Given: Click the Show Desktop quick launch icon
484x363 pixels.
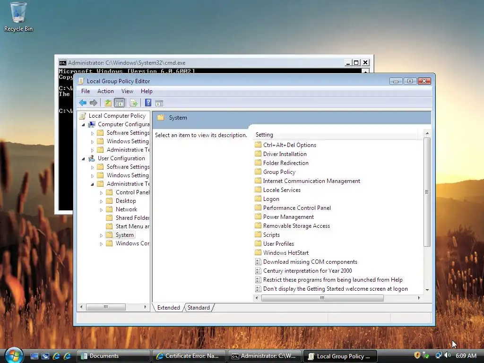Looking at the screenshot, I should coord(34,356).
